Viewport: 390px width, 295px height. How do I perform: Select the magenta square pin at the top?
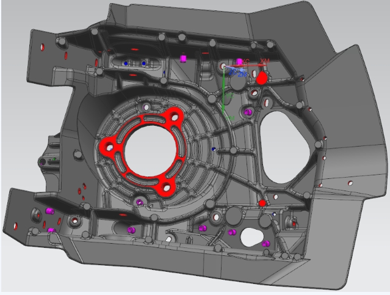point(182,59)
